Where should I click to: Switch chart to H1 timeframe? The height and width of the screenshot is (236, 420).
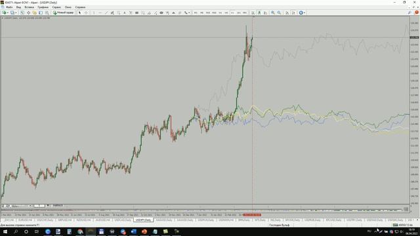pyautogui.click(x=220, y=12)
